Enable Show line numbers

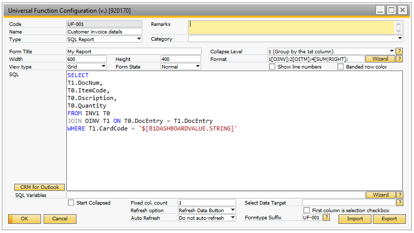272,66
